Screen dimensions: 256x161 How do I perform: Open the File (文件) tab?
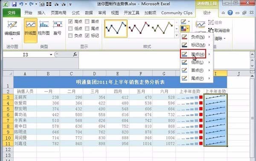(12, 13)
